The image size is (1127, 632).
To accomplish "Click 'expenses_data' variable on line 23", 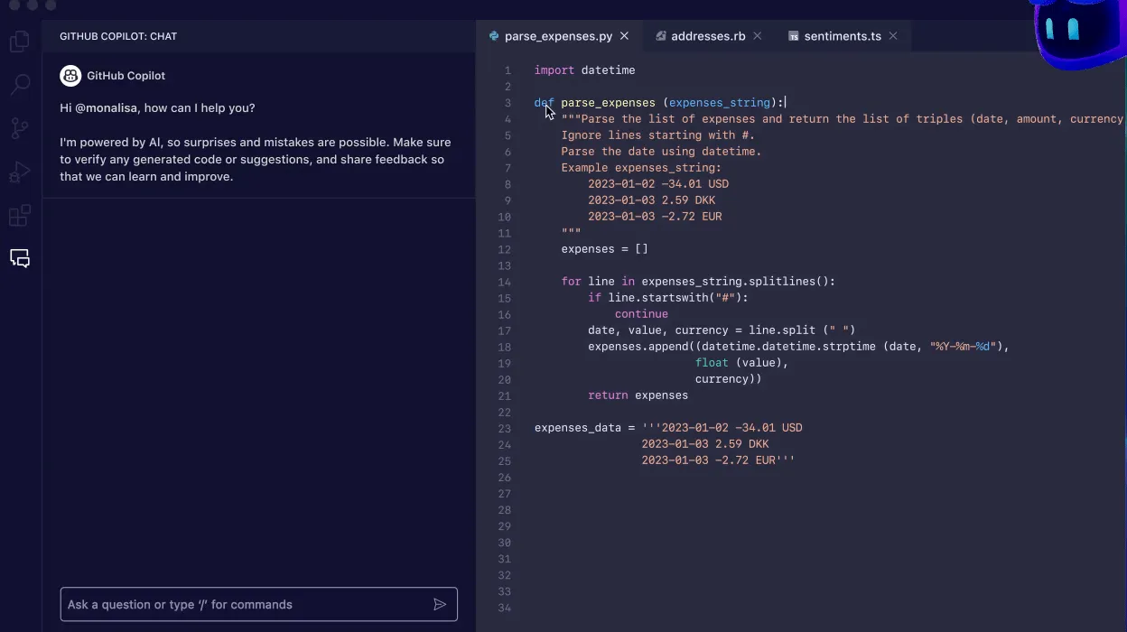I will click(x=578, y=428).
